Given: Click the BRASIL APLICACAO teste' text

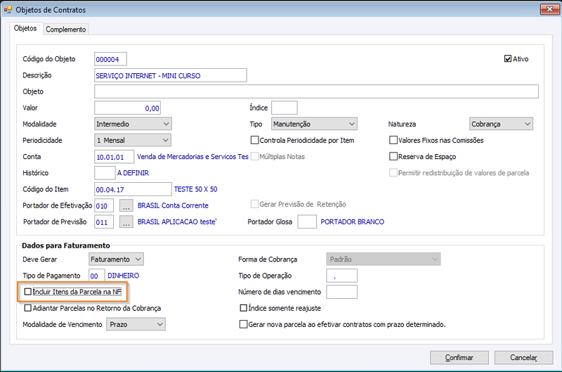Looking at the screenshot, I should (177, 222).
